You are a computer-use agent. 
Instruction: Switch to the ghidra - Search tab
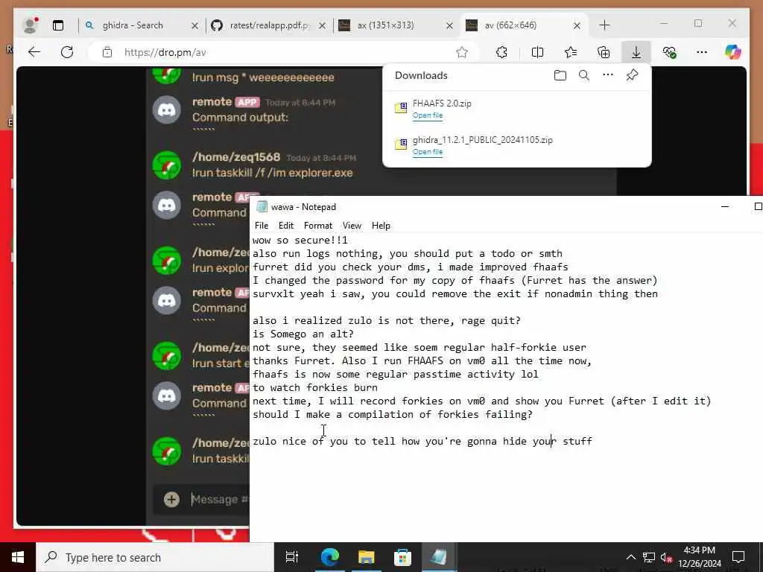(x=133, y=25)
